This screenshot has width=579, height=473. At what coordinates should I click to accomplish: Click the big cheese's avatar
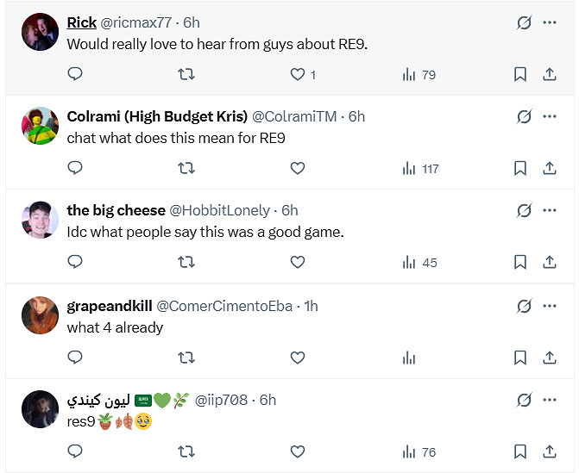point(40,221)
